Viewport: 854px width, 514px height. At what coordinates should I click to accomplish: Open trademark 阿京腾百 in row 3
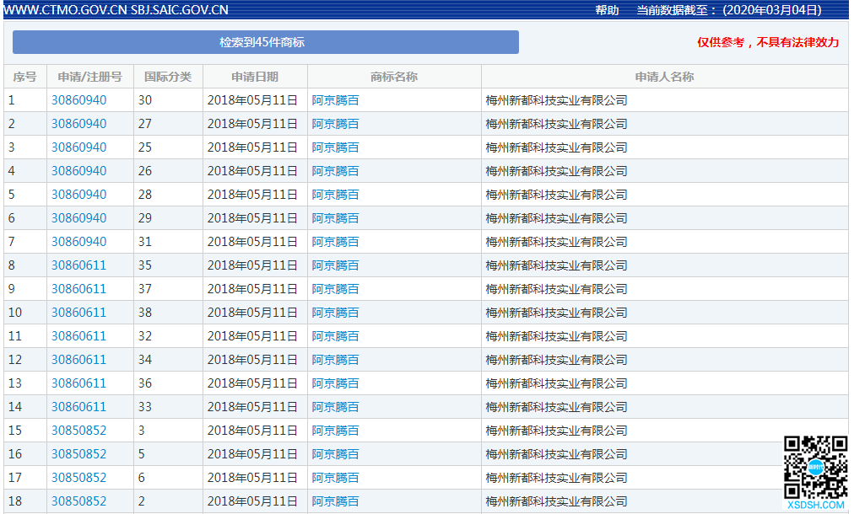(x=336, y=147)
